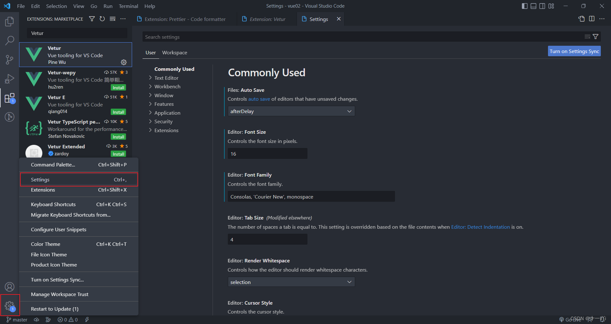Install the Vetur TypeScript performance extension
The height and width of the screenshot is (324, 611).
pyautogui.click(x=118, y=137)
